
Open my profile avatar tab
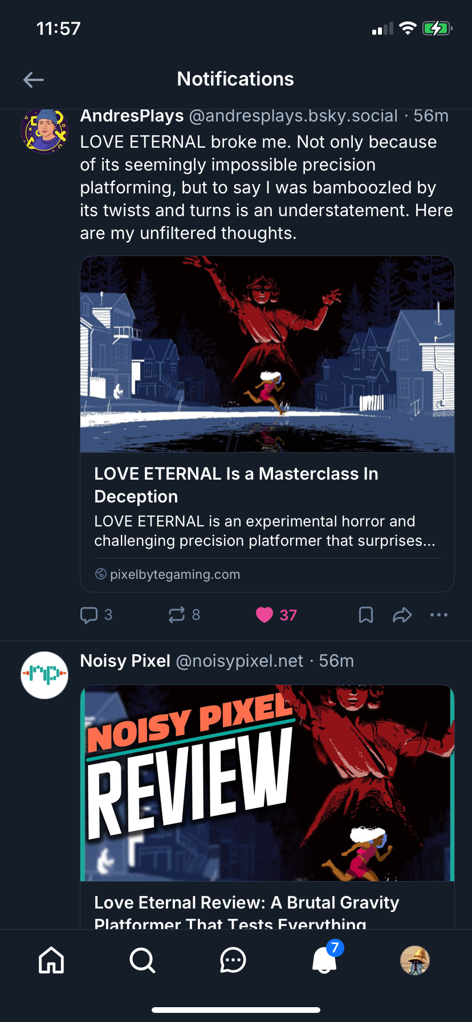[415, 960]
